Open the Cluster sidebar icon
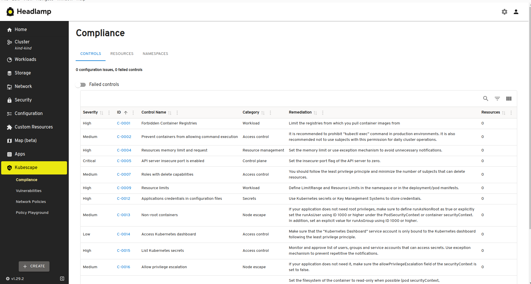The height and width of the screenshot is (284, 531). pyautogui.click(x=9, y=42)
